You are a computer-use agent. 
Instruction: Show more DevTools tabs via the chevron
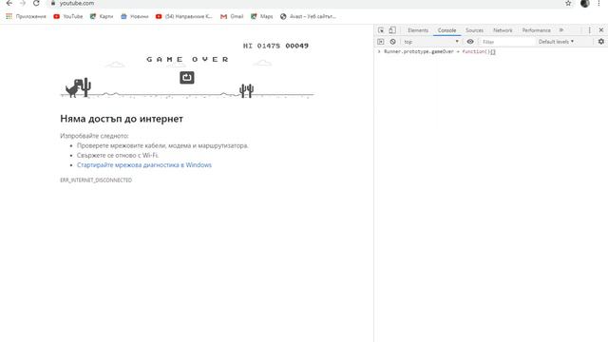(561, 30)
